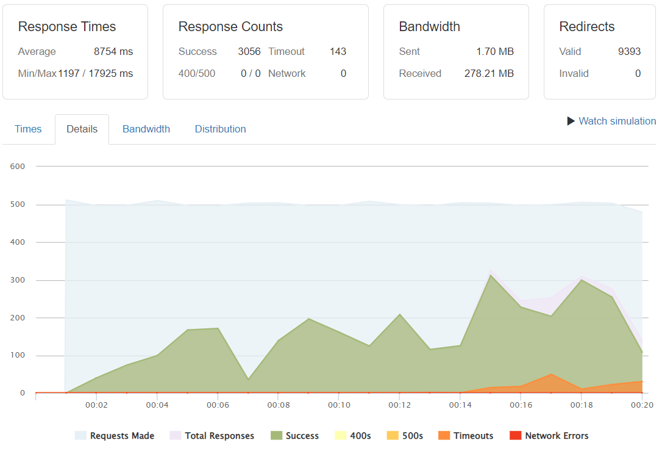Switch to the Times tab

[x=28, y=129]
